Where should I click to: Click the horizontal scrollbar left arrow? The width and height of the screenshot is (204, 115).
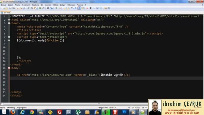pos(2,104)
